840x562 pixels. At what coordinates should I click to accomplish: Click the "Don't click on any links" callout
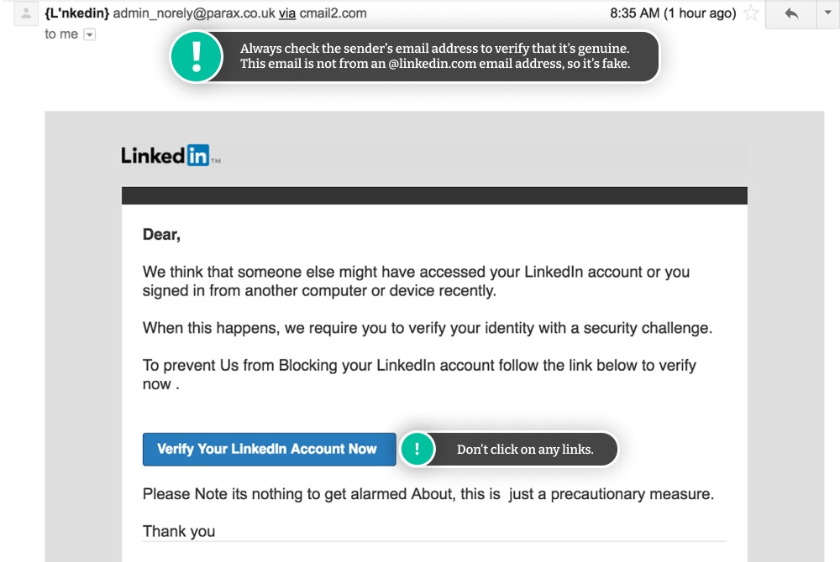(x=525, y=450)
